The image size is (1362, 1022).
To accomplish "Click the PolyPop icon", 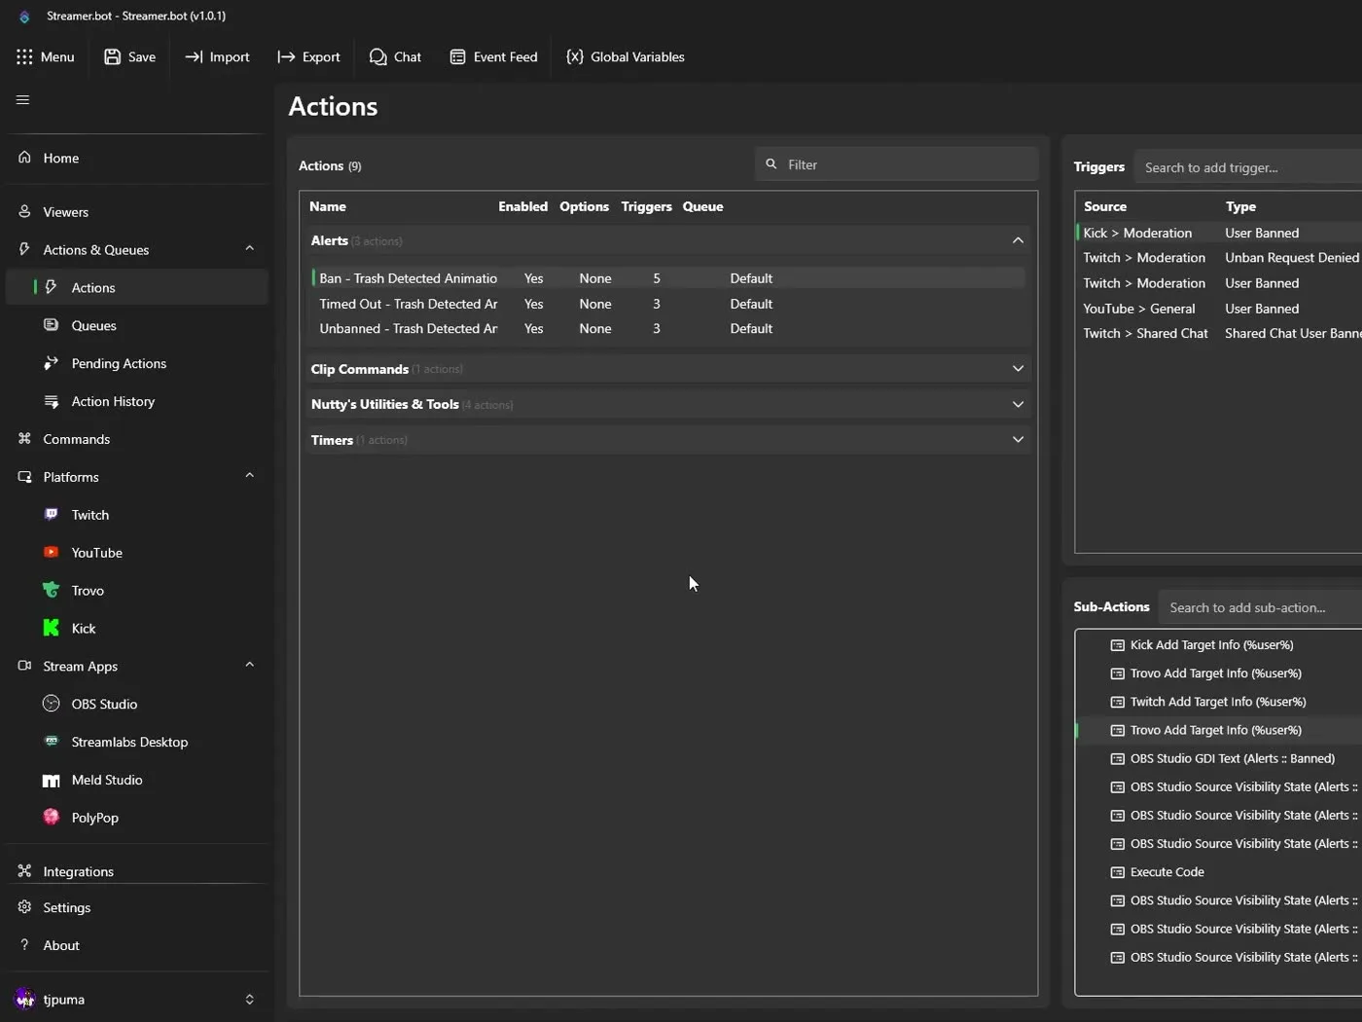I will (52, 817).
